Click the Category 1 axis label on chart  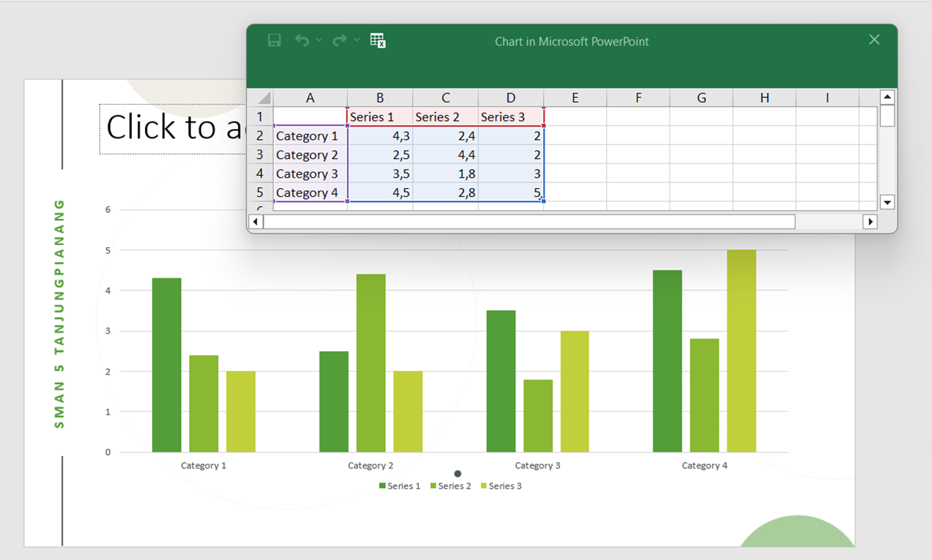(x=203, y=465)
